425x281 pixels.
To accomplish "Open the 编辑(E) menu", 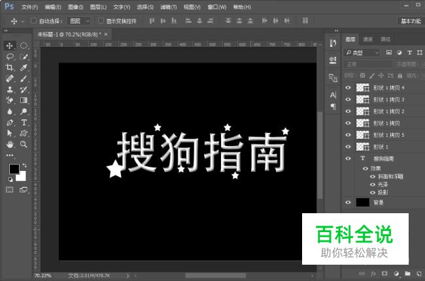I will [53, 7].
